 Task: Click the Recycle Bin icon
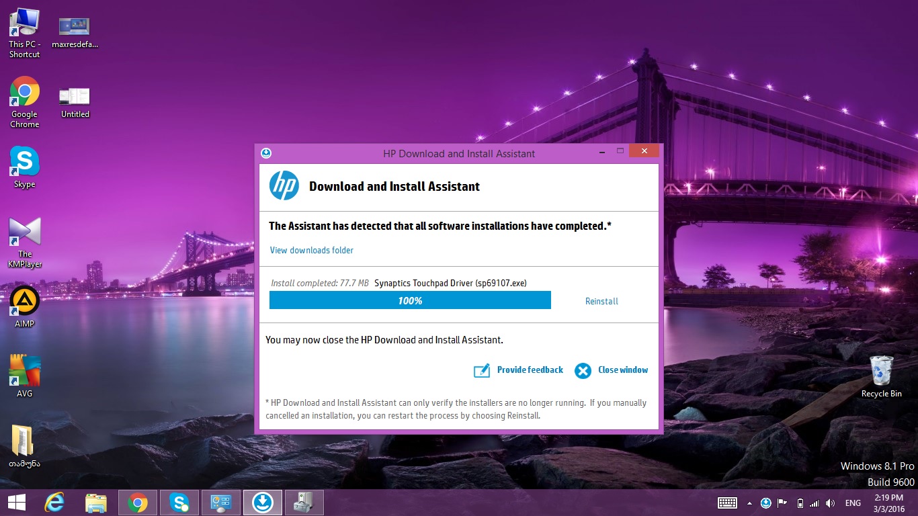point(882,377)
